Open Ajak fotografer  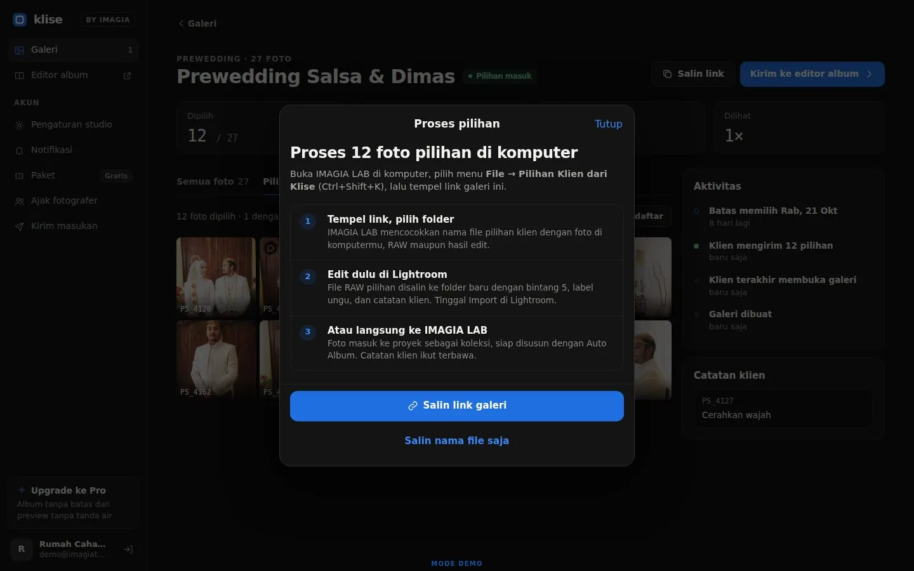click(74, 200)
